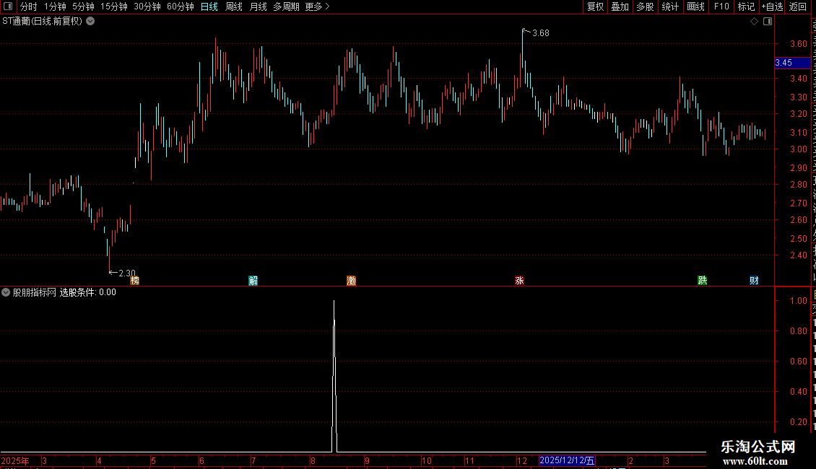This screenshot has height=469, width=816.
Task: Open the 多股 multi-stock view
Action: (645, 6)
